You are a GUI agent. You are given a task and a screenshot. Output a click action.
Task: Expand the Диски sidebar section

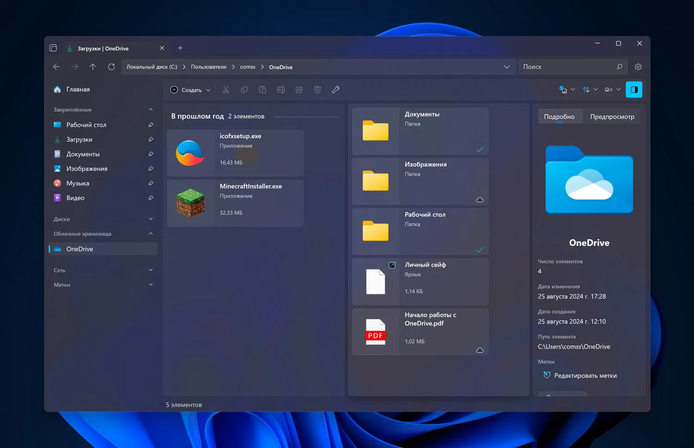coord(150,219)
